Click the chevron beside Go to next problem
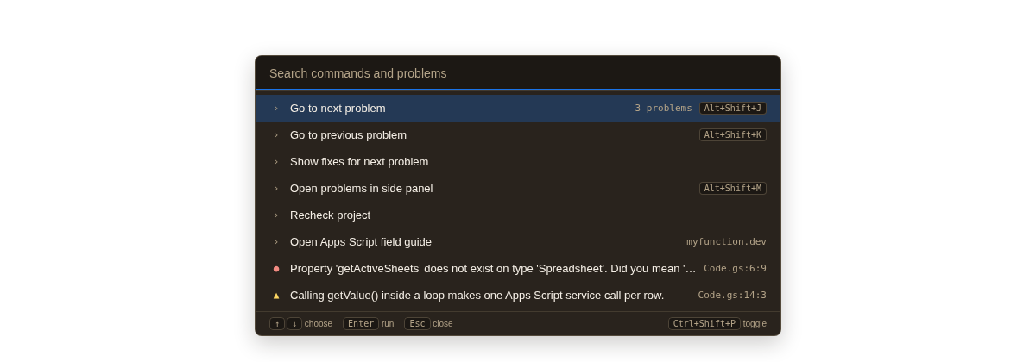Viewport: 1036px width, 362px height. [276, 109]
